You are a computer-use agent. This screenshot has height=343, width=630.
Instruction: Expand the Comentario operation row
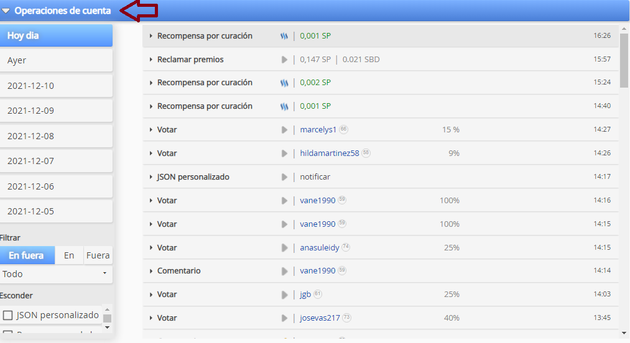click(x=151, y=271)
